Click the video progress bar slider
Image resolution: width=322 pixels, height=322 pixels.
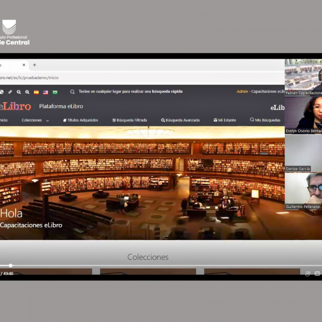[x=10, y=265]
